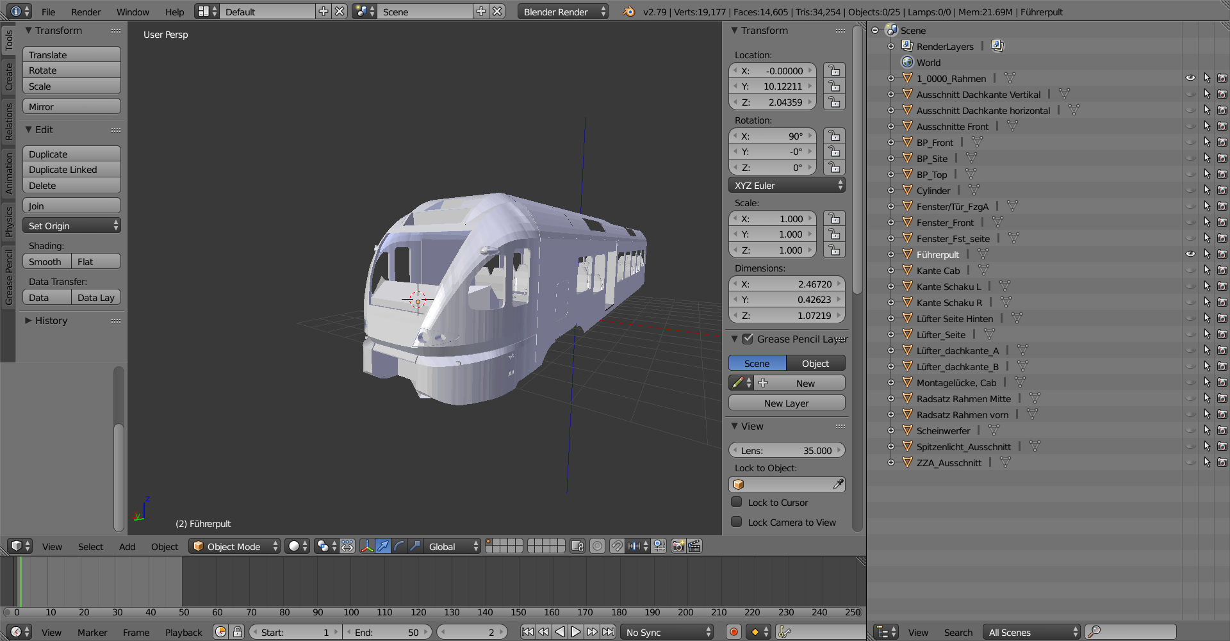1230x641 pixels.
Task: Open the XYZ Euler rotation mode dropdown
Action: click(x=787, y=186)
